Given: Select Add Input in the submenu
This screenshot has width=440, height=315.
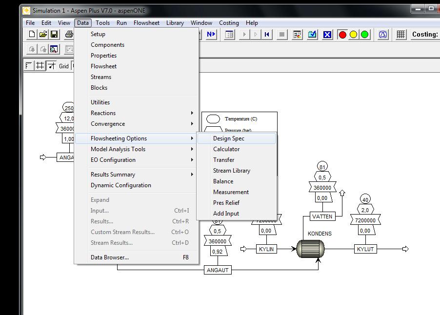Looking at the screenshot, I should [x=237, y=214].
